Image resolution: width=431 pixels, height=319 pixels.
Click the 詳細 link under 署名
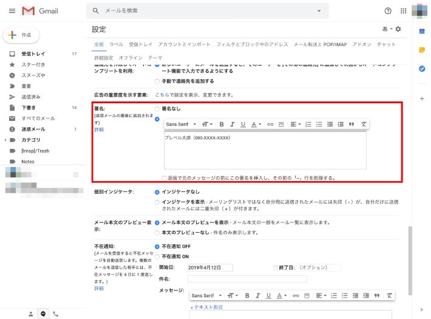click(x=99, y=129)
